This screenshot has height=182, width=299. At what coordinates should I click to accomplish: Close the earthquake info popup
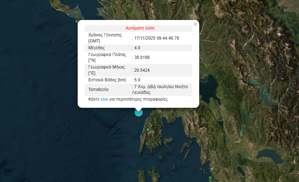(x=195, y=24)
